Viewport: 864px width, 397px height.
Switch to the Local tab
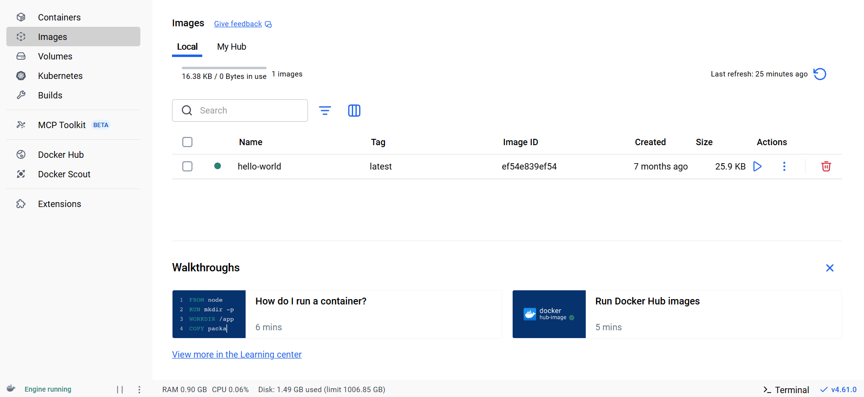187,47
